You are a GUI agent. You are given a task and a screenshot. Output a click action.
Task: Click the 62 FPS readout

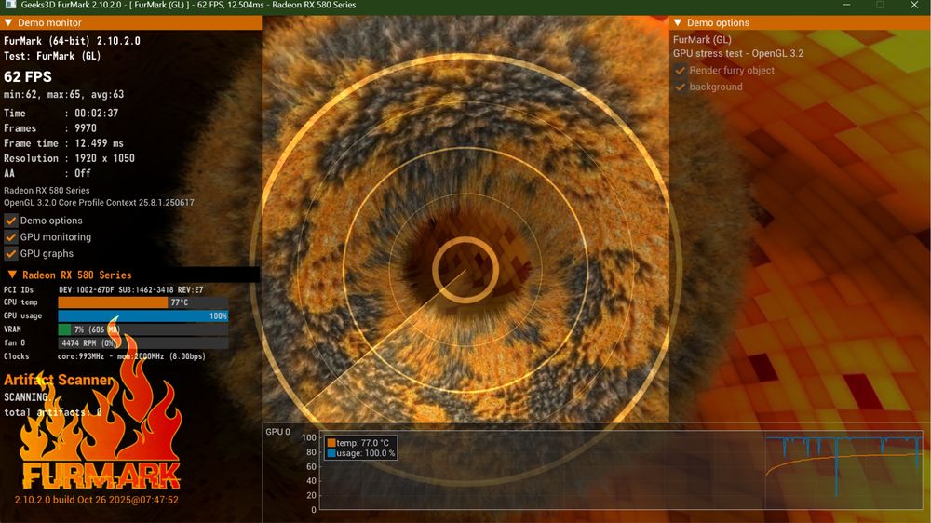click(x=28, y=76)
